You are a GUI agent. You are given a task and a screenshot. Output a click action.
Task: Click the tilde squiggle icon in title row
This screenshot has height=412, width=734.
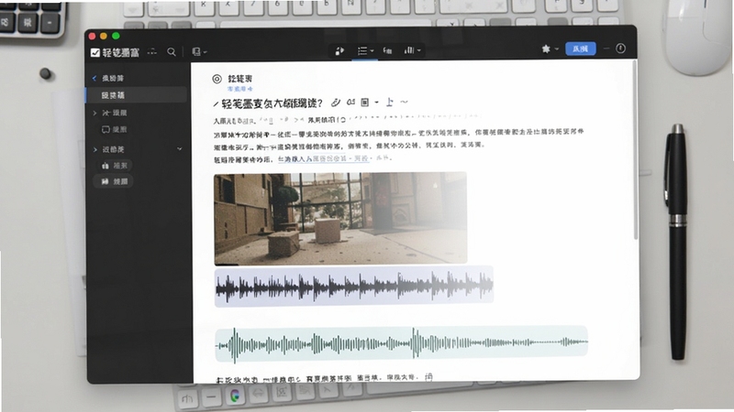click(x=404, y=102)
